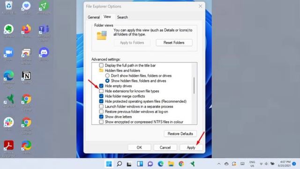Screen dimensions: 300x169
Task: Open the Firefox desktop shortcut
Action: tap(26, 30)
